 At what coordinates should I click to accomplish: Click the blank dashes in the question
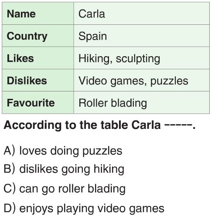pos(179,125)
